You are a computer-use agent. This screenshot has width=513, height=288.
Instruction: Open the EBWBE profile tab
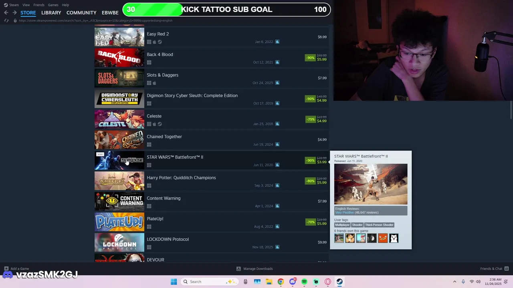110,13
